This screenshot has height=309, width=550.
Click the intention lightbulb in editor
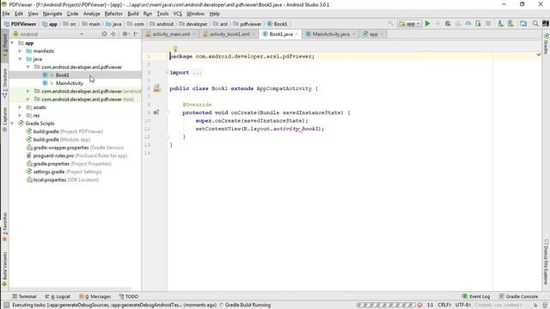point(175,49)
